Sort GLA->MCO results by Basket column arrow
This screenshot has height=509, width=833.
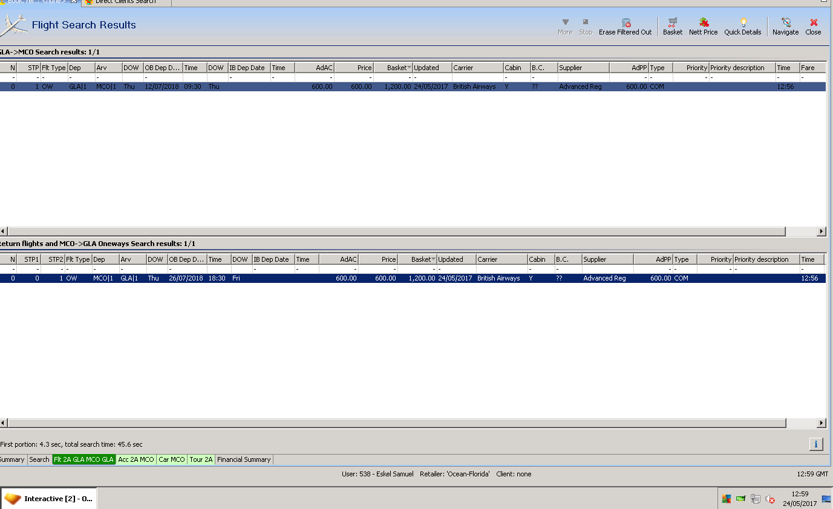[410, 68]
